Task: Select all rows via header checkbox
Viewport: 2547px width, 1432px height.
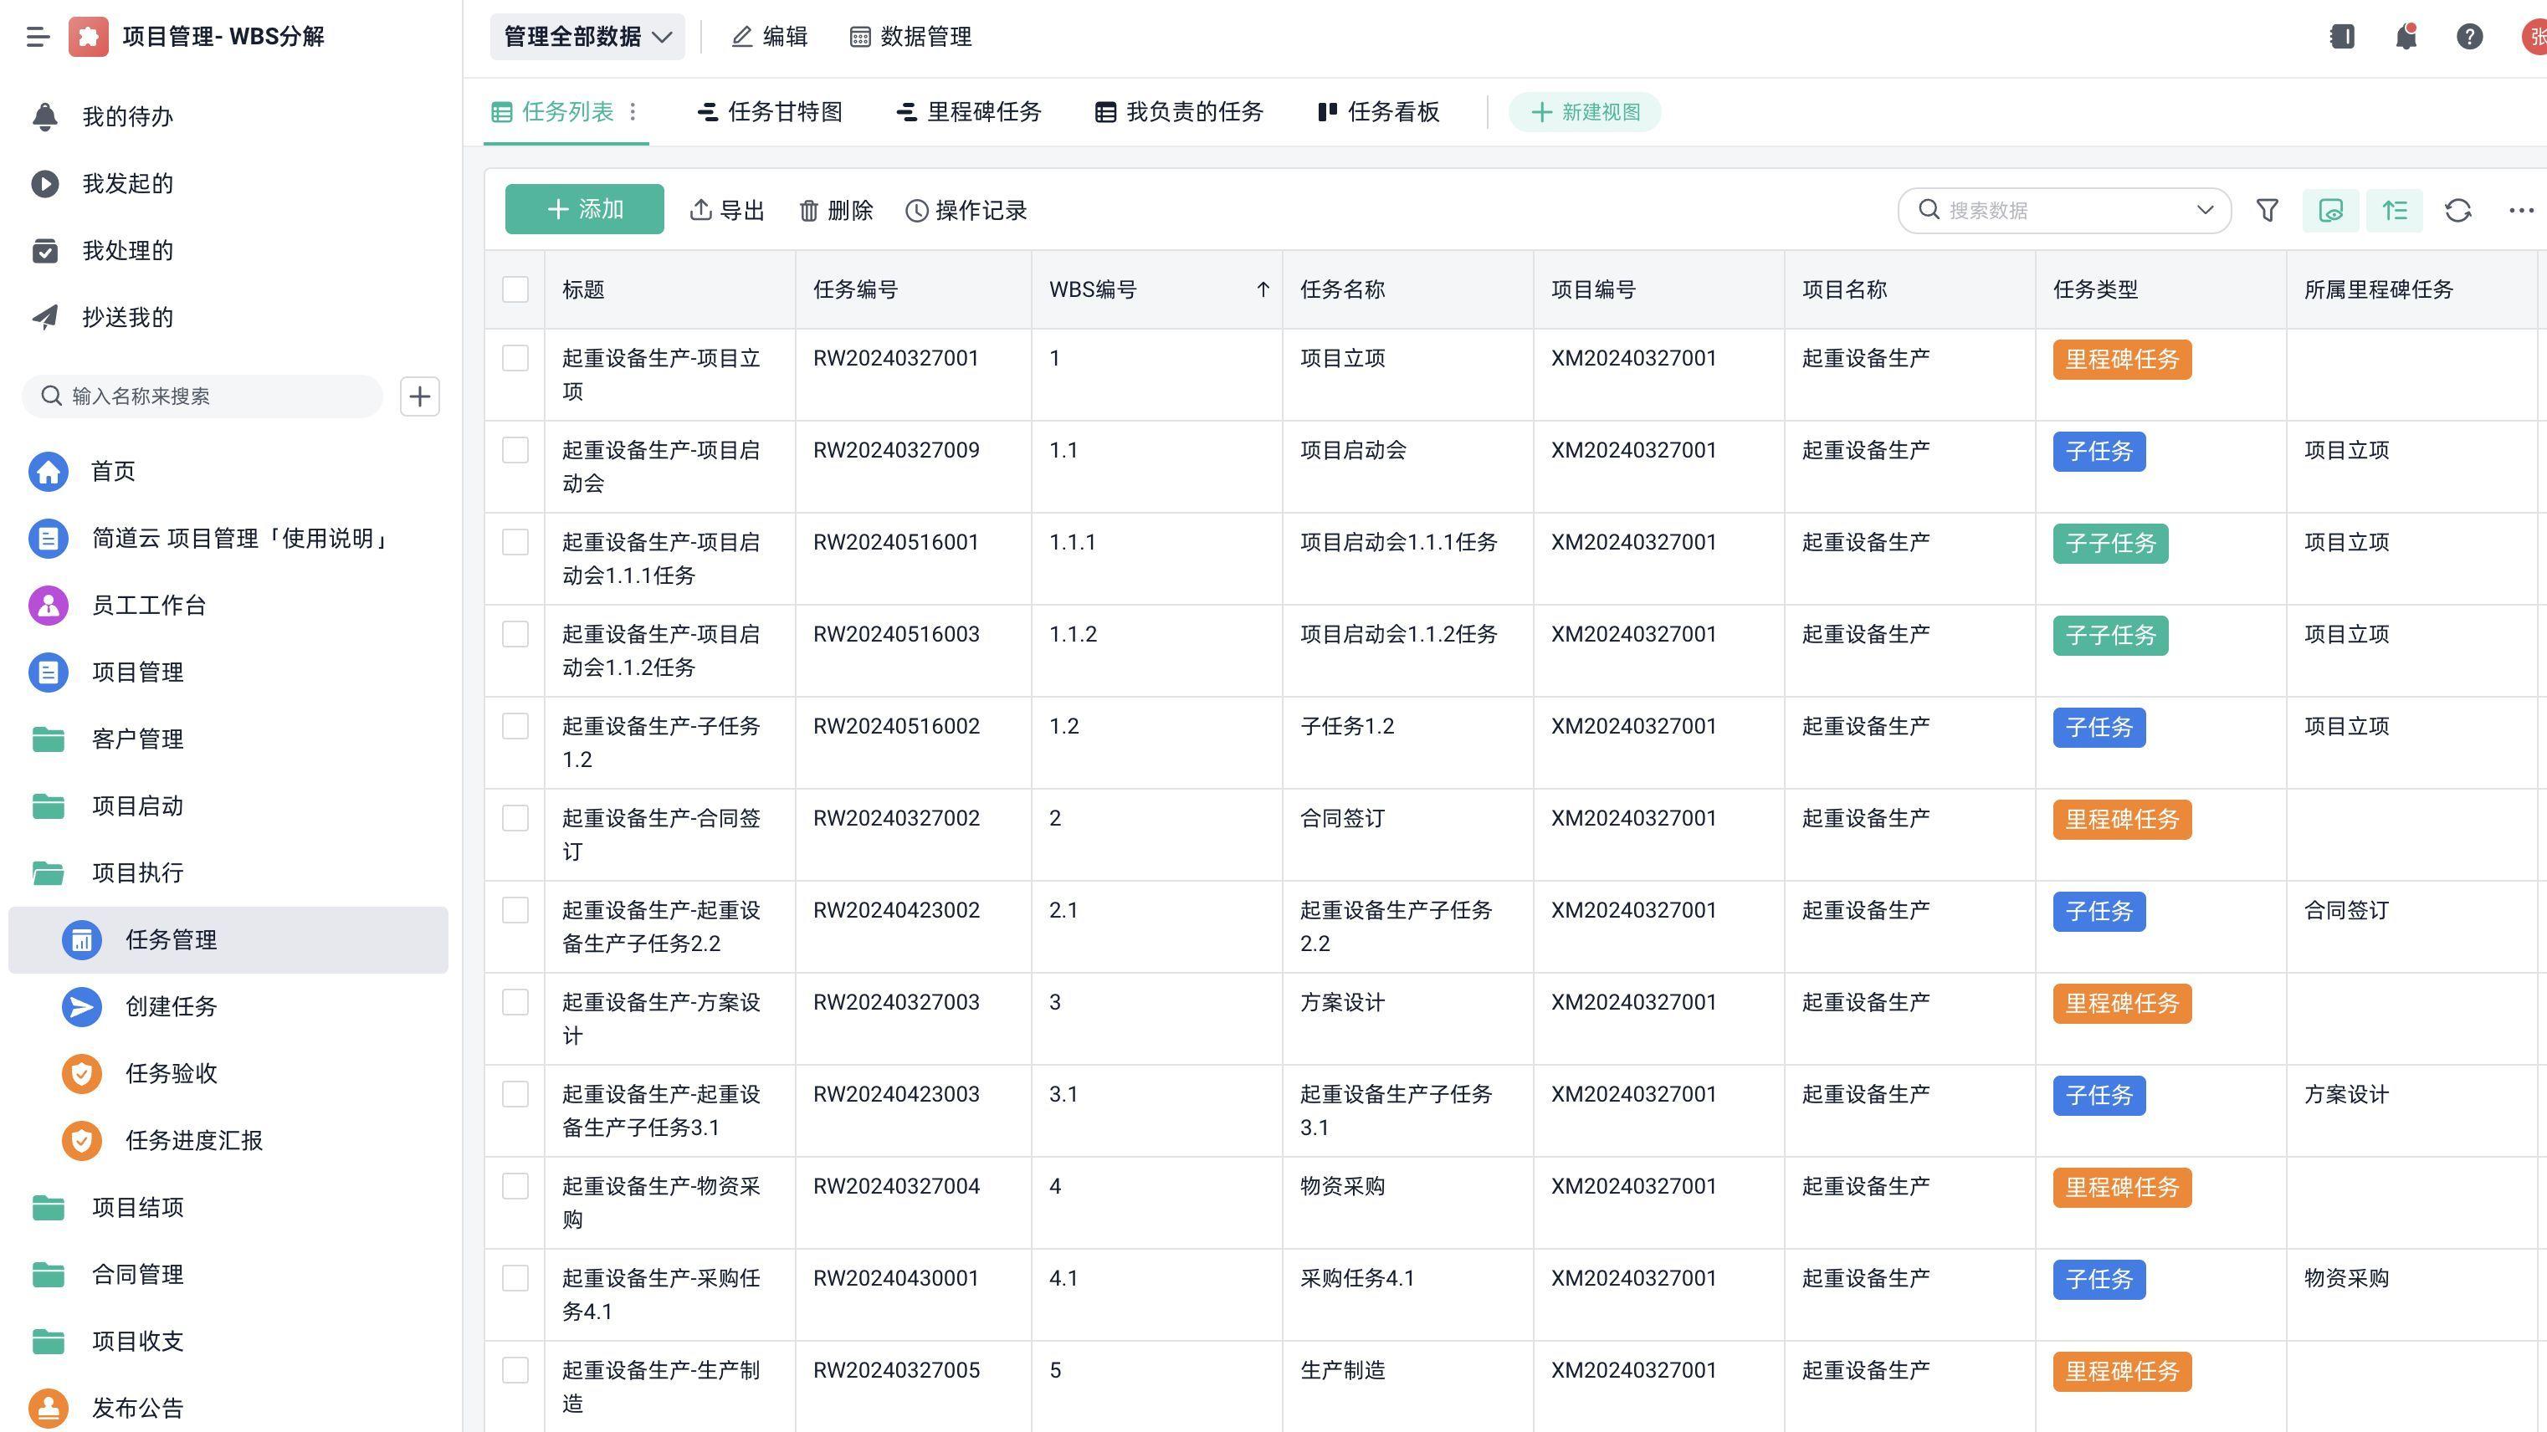Action: click(x=515, y=289)
